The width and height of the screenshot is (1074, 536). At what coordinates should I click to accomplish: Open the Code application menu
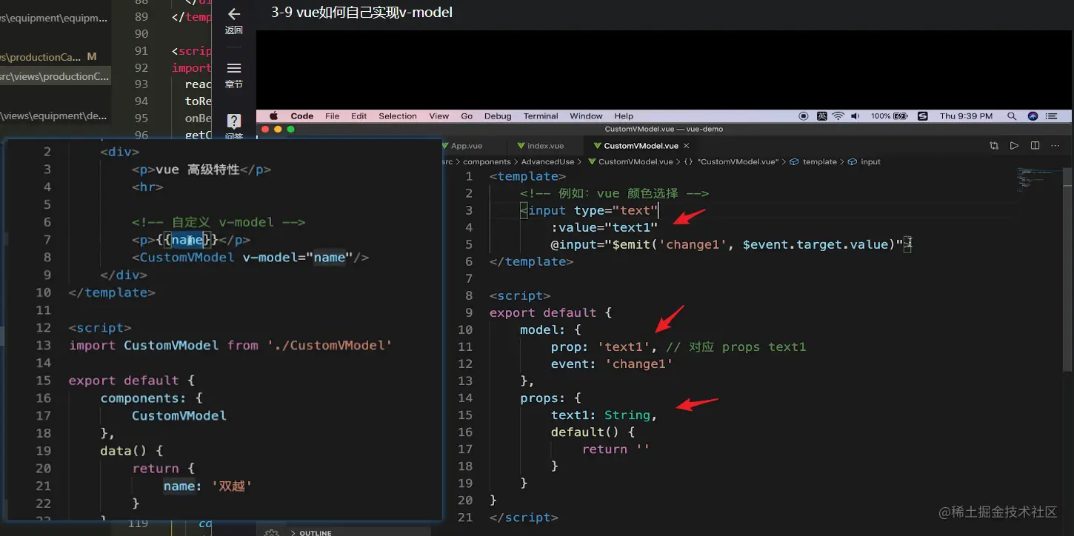click(x=301, y=116)
